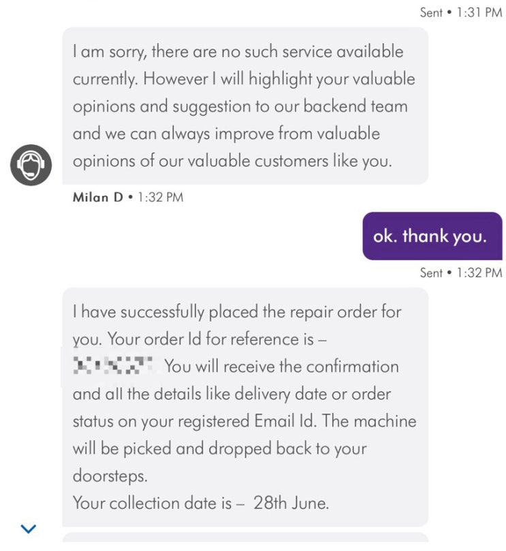Screen dimensions: 506x551
Task: Click the agent's 1:32 PM timestamp
Action: [x=160, y=197]
